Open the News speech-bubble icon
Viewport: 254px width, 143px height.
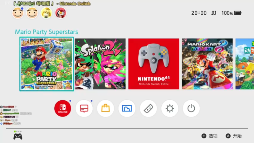click(84, 108)
